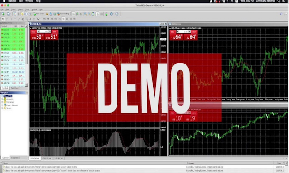Viewport: 289px width, 173px height.
Task: Expand the Expert Advisors tree node
Action: [x=2, y=105]
